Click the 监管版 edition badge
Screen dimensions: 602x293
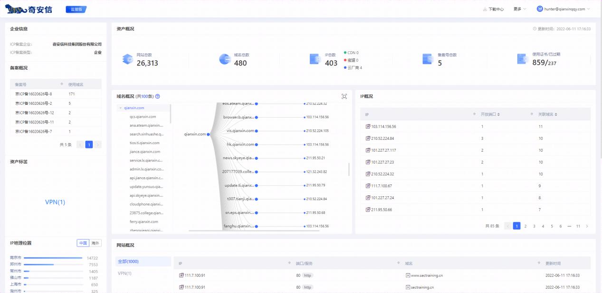tap(76, 9)
